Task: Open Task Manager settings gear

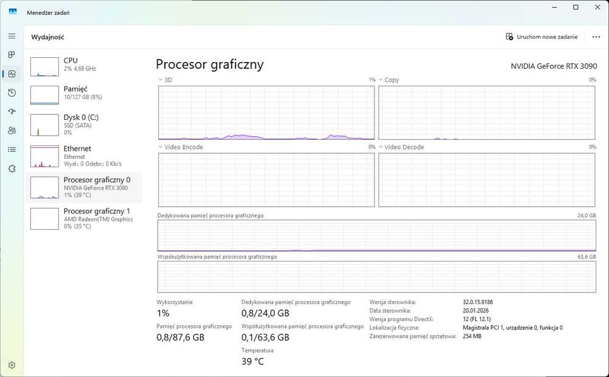Action: [12, 365]
